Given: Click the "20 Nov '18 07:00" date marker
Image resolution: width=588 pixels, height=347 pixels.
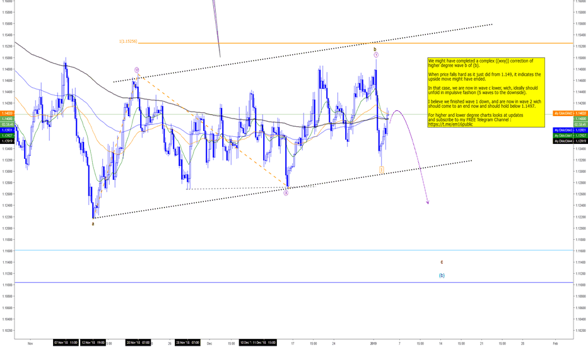Looking at the screenshot, I should (x=138, y=343).
